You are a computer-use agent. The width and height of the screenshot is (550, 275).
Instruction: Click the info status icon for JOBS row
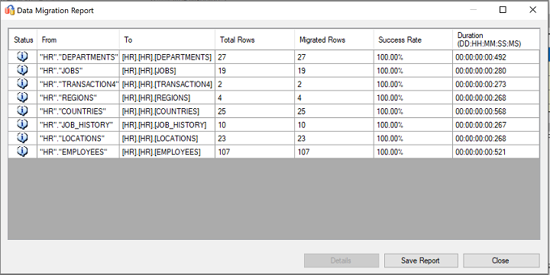click(x=22, y=70)
